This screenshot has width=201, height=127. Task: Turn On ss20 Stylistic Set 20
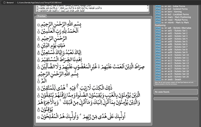163,77
